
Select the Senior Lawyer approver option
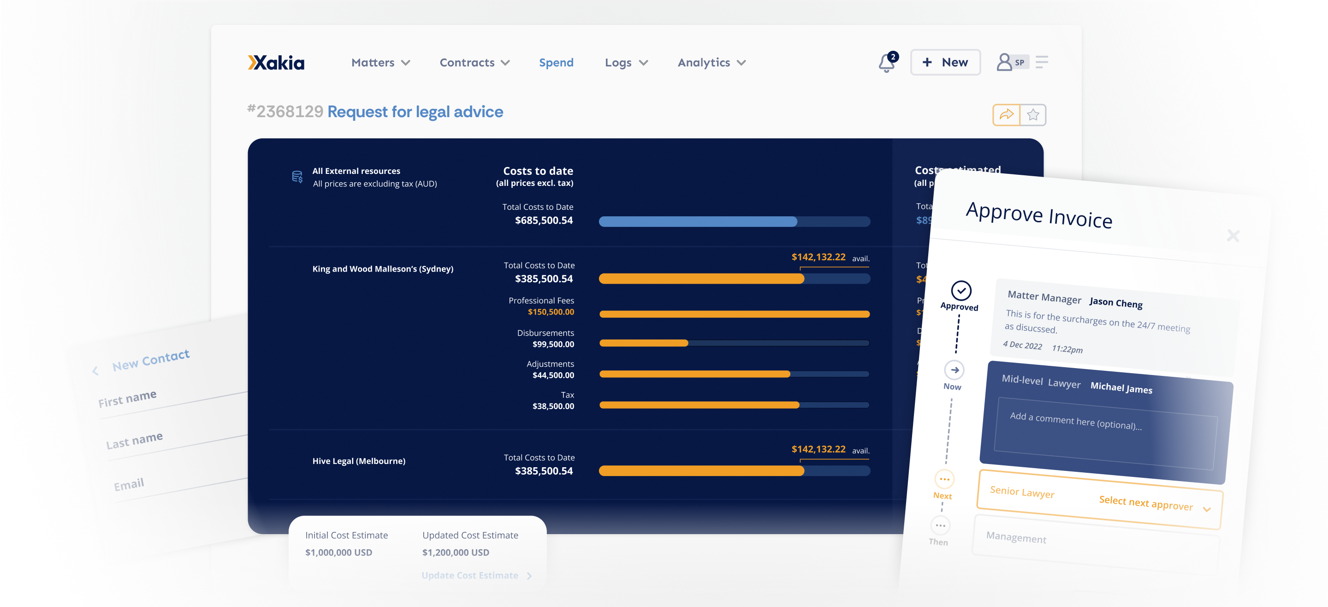point(1022,493)
